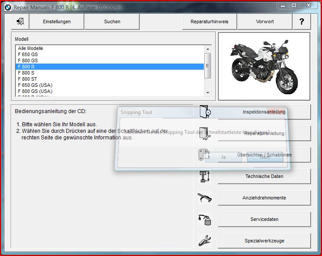Select F 800 GS in model list
Image resolution: width=322 pixels, height=256 pixels.
[x=110, y=60]
